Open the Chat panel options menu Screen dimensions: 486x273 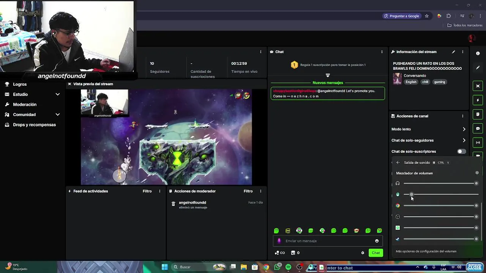coord(382,52)
